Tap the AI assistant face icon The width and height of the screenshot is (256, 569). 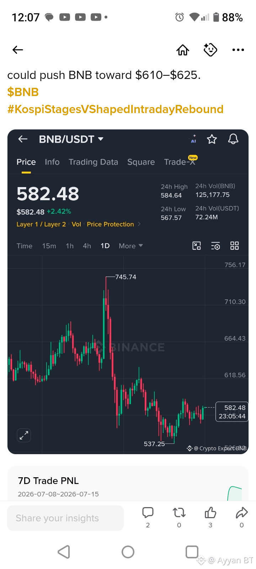tap(210, 50)
